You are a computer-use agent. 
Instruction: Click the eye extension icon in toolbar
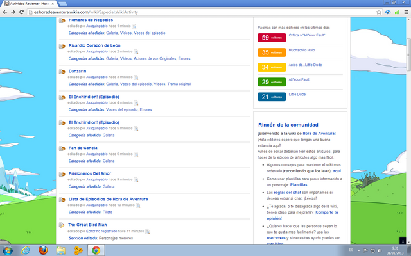point(388,12)
